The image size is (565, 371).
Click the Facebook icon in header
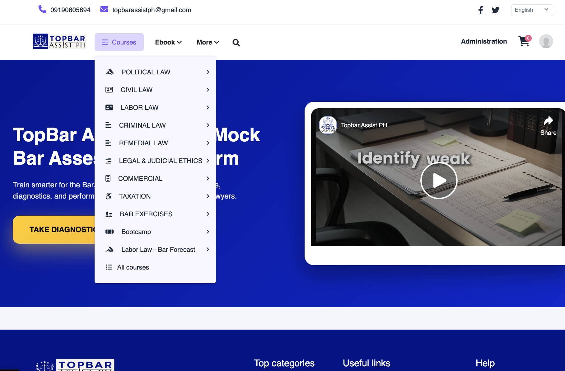[480, 10]
